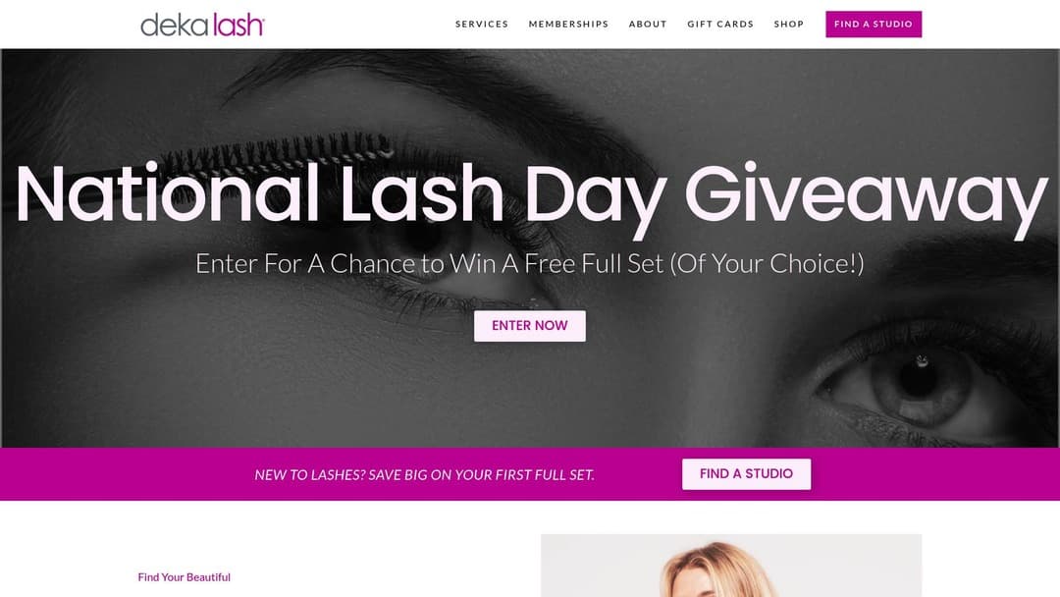The image size is (1060, 597).
Task: Click the New to Lashes promo text
Action: point(425,474)
